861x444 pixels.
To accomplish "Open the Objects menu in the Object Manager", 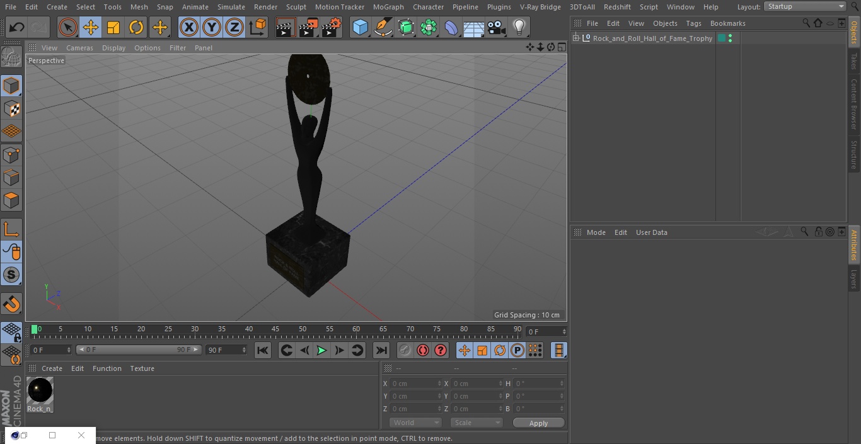I will (665, 23).
